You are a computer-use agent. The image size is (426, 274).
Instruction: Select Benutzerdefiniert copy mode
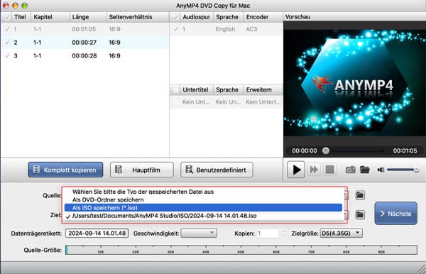(217, 170)
